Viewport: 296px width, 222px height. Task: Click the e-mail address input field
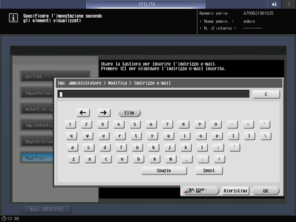[x=153, y=94]
